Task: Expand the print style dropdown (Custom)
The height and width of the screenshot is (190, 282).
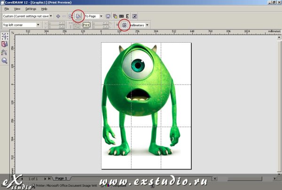Action: point(51,16)
